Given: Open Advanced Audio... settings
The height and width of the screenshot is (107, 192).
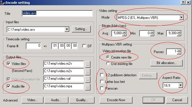Looking at the screenshot, I should pyautogui.click(x=56, y=100).
